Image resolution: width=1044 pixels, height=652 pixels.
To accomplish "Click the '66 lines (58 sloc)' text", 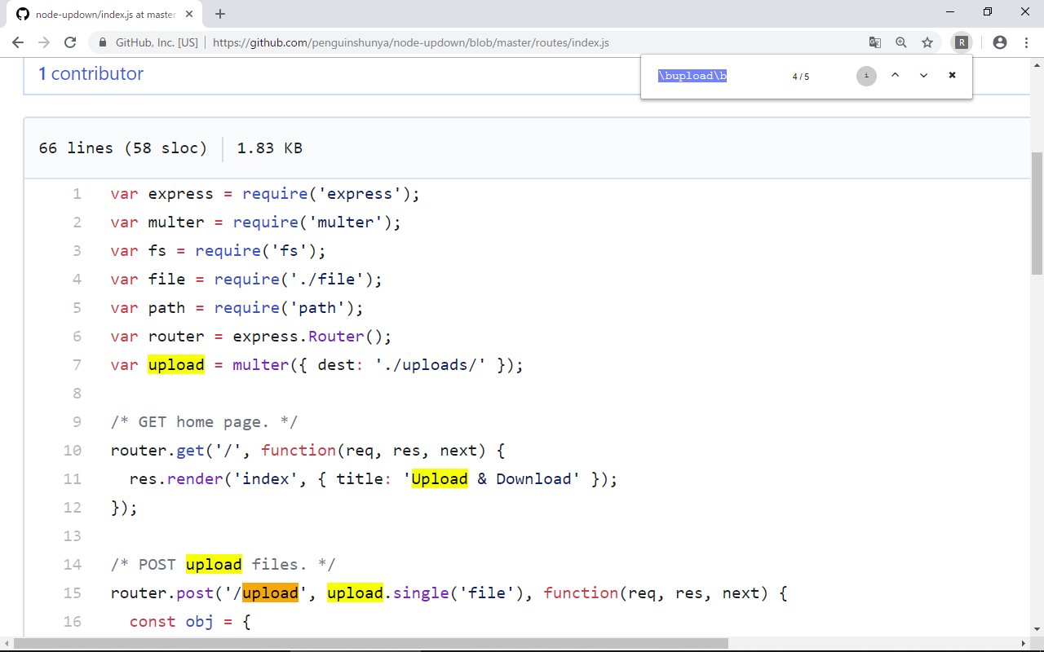I will click(123, 148).
